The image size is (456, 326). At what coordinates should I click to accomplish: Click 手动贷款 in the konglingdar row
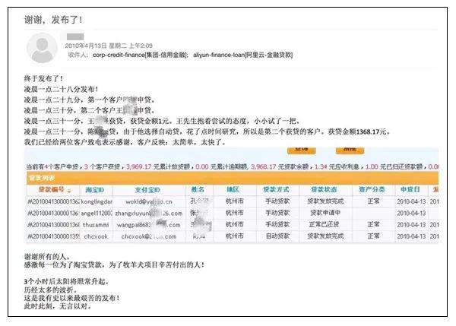pyautogui.click(x=277, y=201)
